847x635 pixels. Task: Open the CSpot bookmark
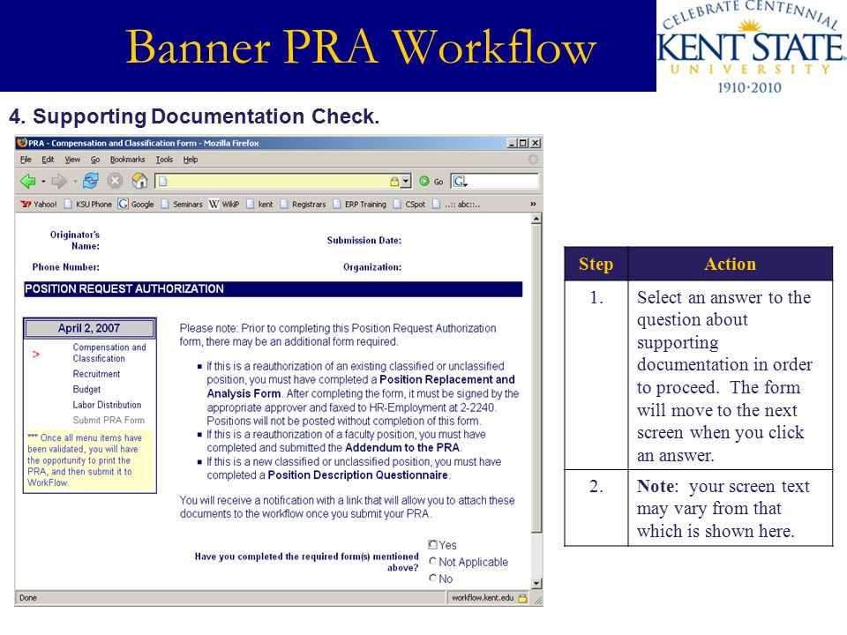click(x=409, y=204)
